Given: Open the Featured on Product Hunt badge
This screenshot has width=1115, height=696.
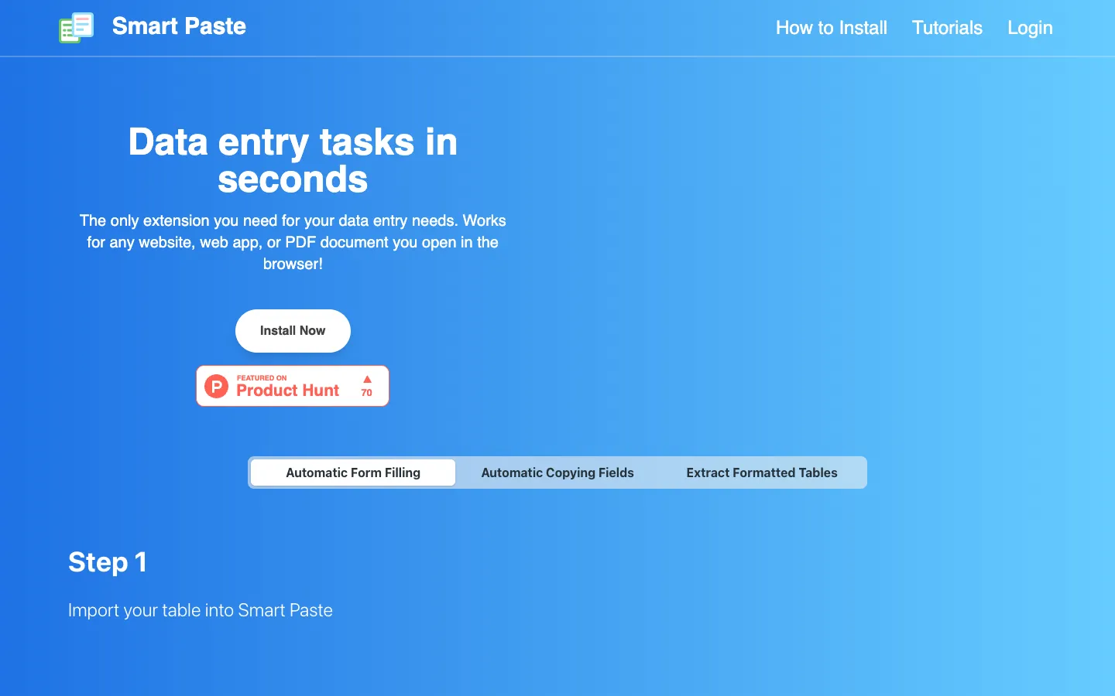Looking at the screenshot, I should (293, 386).
